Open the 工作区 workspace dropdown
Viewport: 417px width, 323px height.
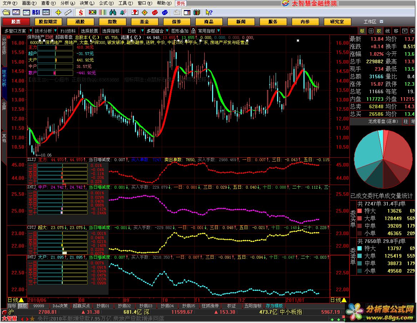(373, 21)
